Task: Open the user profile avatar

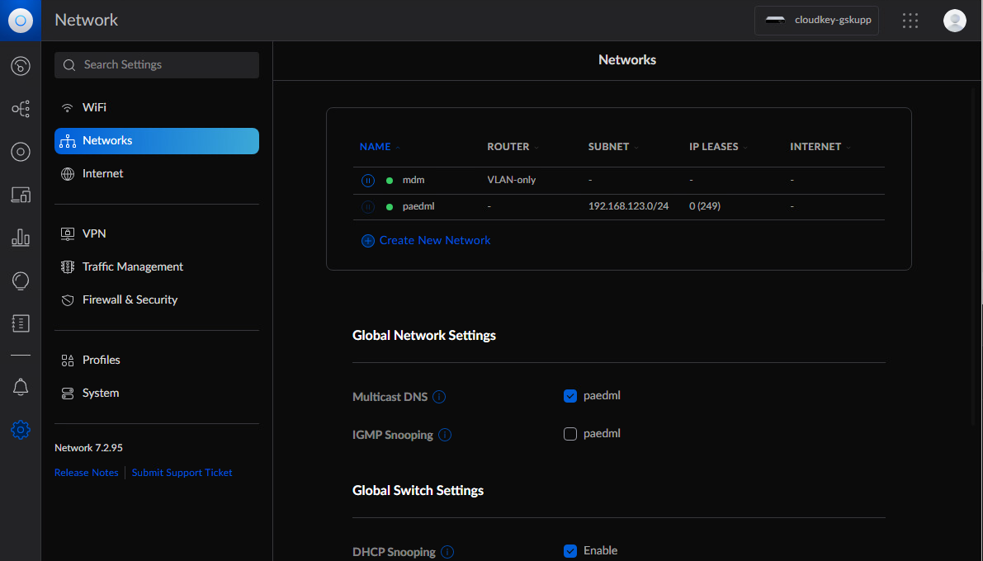Action: tap(955, 21)
